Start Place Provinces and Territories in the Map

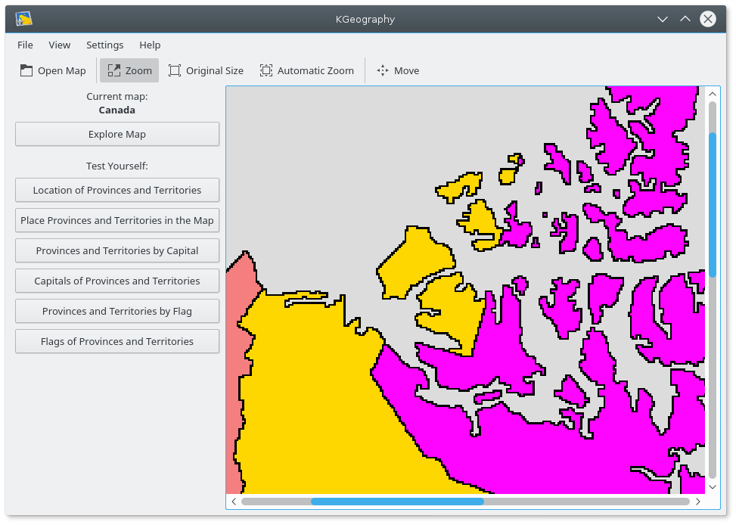[117, 220]
